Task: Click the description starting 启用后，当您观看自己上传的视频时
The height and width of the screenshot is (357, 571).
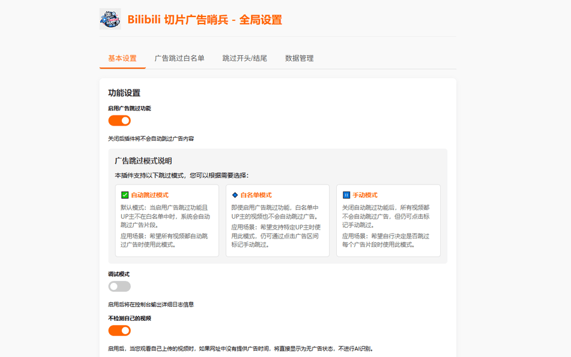Action: [x=240, y=349]
